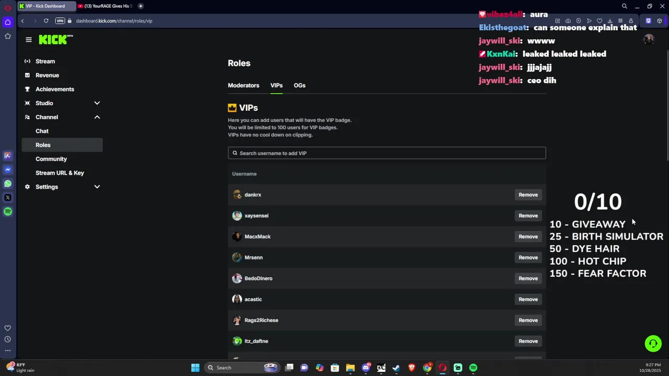Screen dimensions: 669x376
Task: Open the Windows Start menu
Action: click(195, 368)
